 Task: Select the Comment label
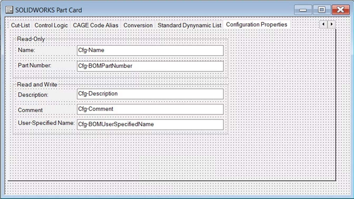[x=30, y=110]
